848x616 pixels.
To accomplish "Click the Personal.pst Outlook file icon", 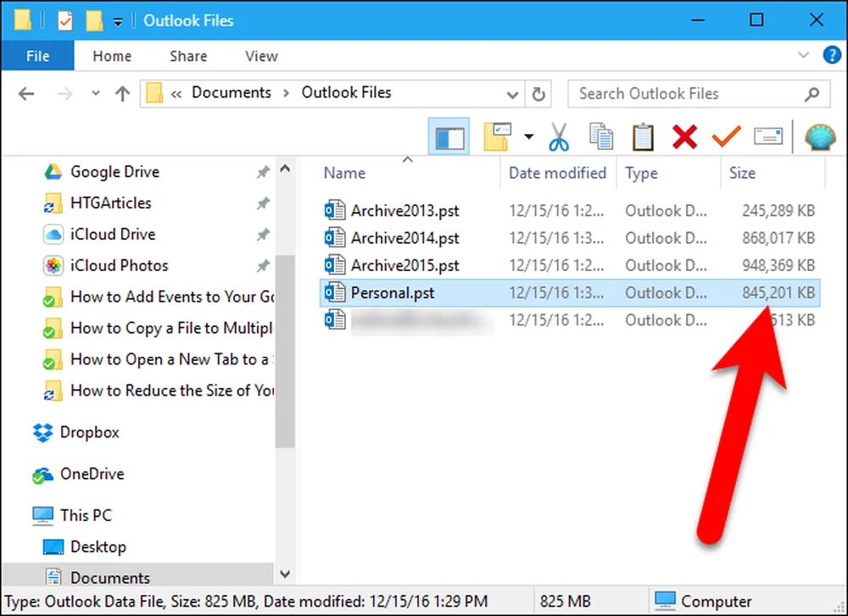I will [335, 292].
